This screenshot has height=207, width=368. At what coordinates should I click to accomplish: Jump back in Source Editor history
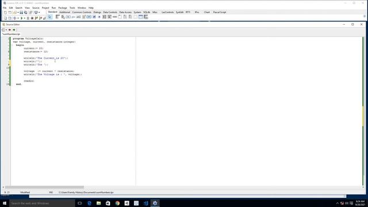(10, 30)
